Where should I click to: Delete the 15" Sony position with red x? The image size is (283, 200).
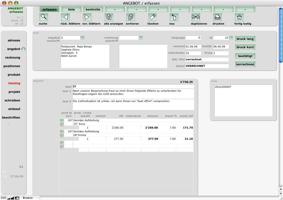point(61,125)
